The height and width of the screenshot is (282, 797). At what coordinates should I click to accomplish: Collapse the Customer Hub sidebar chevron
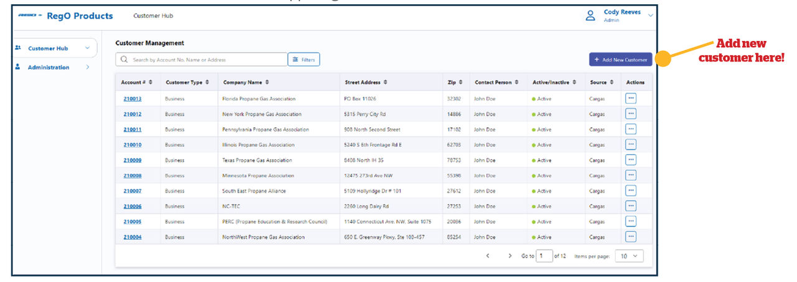(x=87, y=48)
